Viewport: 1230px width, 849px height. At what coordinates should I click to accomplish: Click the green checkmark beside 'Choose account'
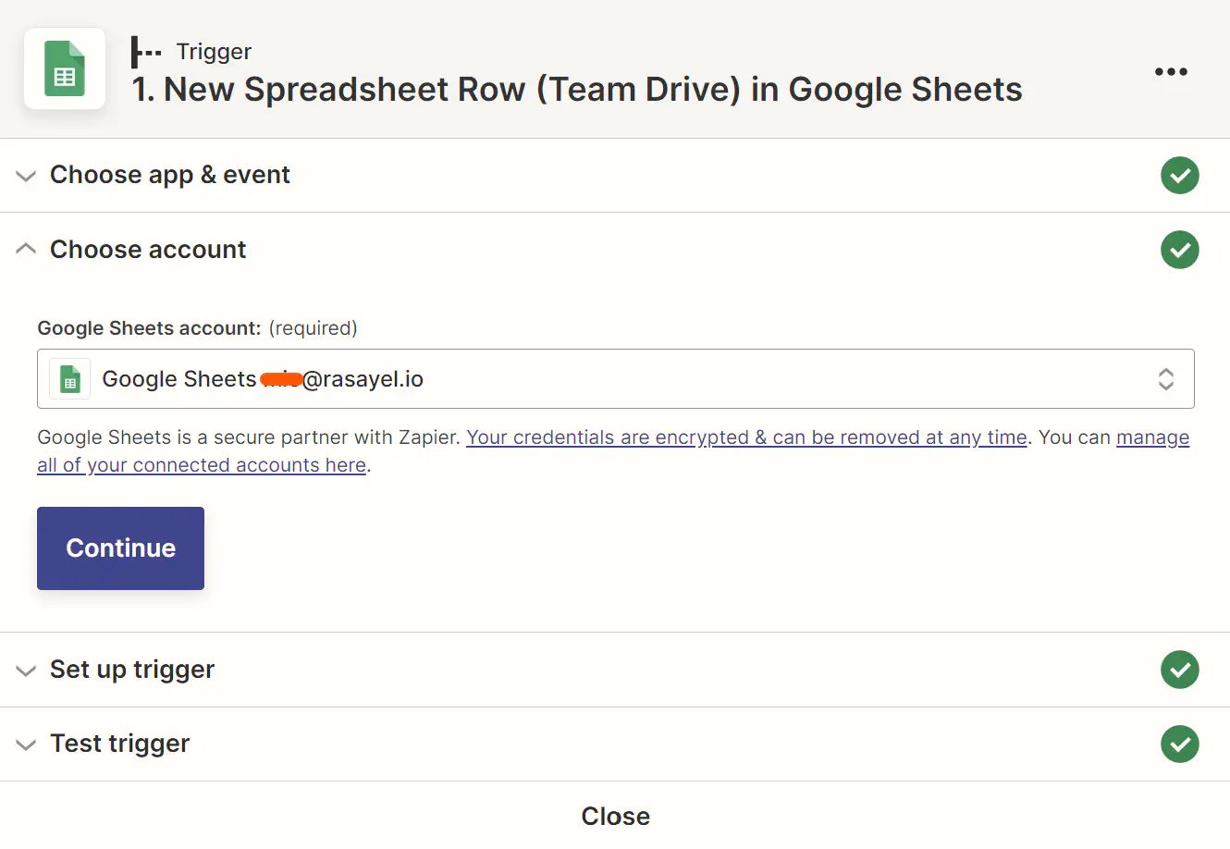pyautogui.click(x=1180, y=250)
